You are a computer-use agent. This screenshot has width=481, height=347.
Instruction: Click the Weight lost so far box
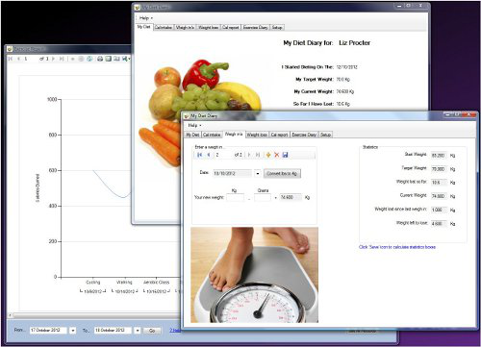click(439, 183)
